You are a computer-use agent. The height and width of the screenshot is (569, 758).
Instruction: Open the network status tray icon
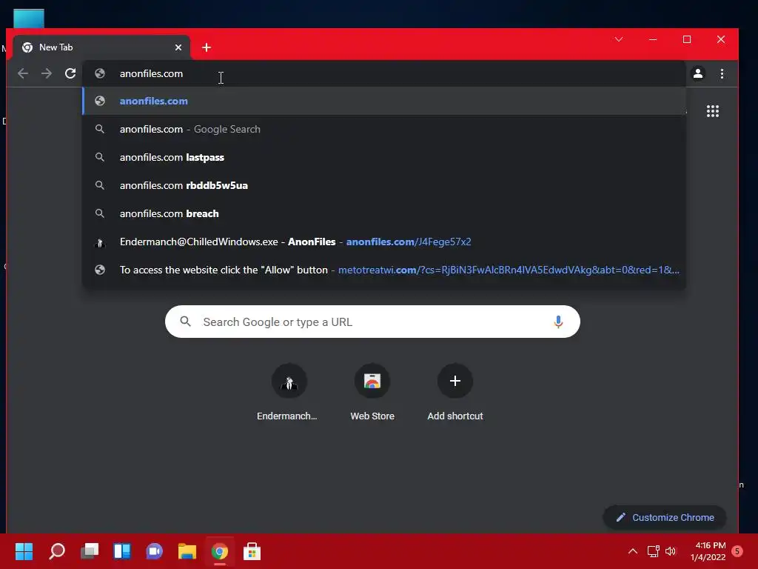pyautogui.click(x=653, y=551)
